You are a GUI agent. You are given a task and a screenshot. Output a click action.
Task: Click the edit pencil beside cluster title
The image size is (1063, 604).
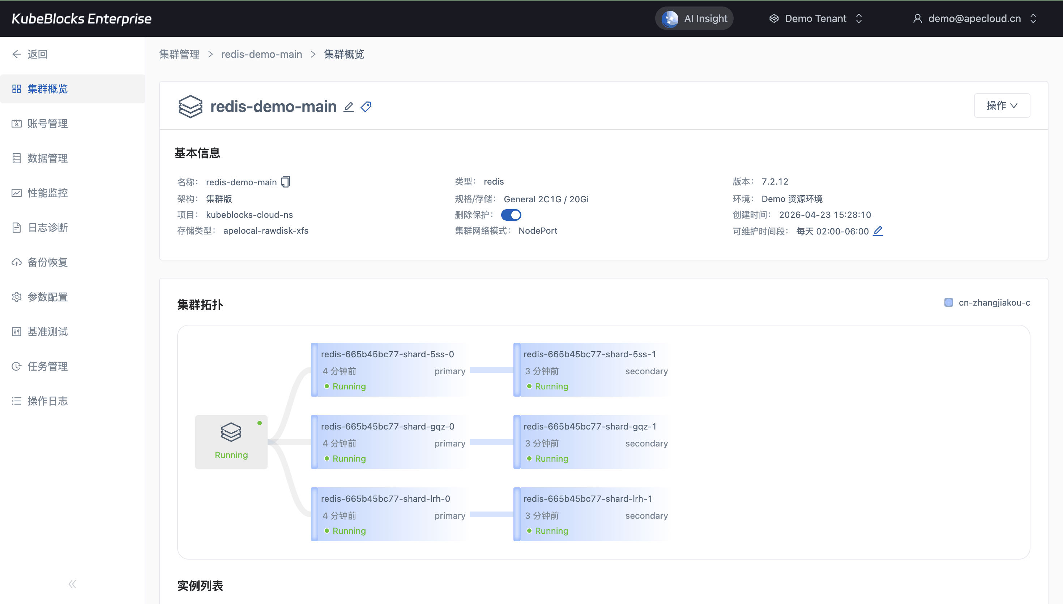coord(348,107)
